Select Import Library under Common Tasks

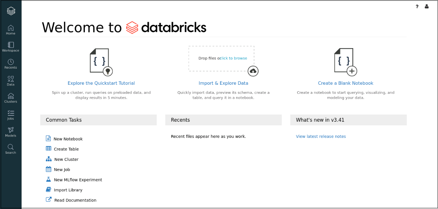point(68,190)
